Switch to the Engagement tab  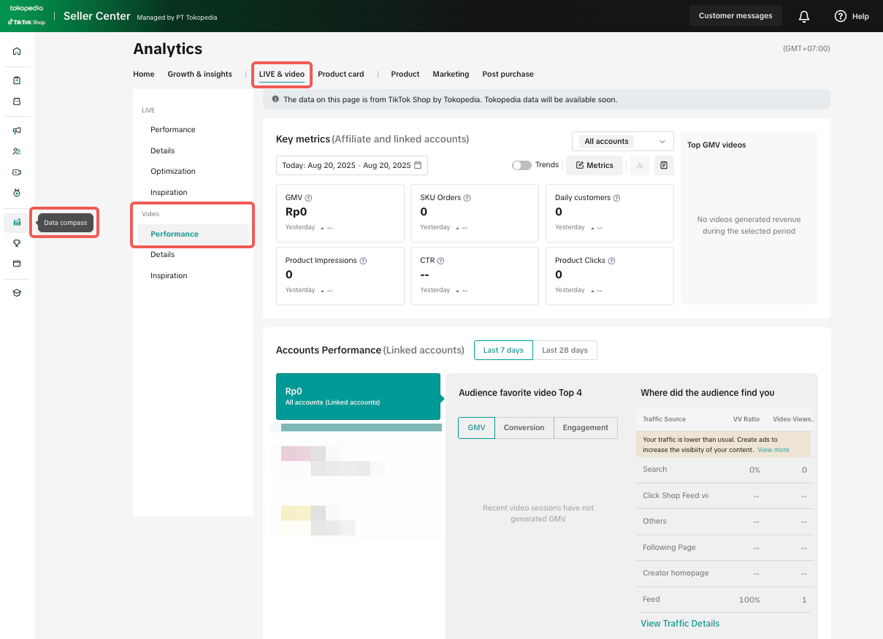(585, 428)
